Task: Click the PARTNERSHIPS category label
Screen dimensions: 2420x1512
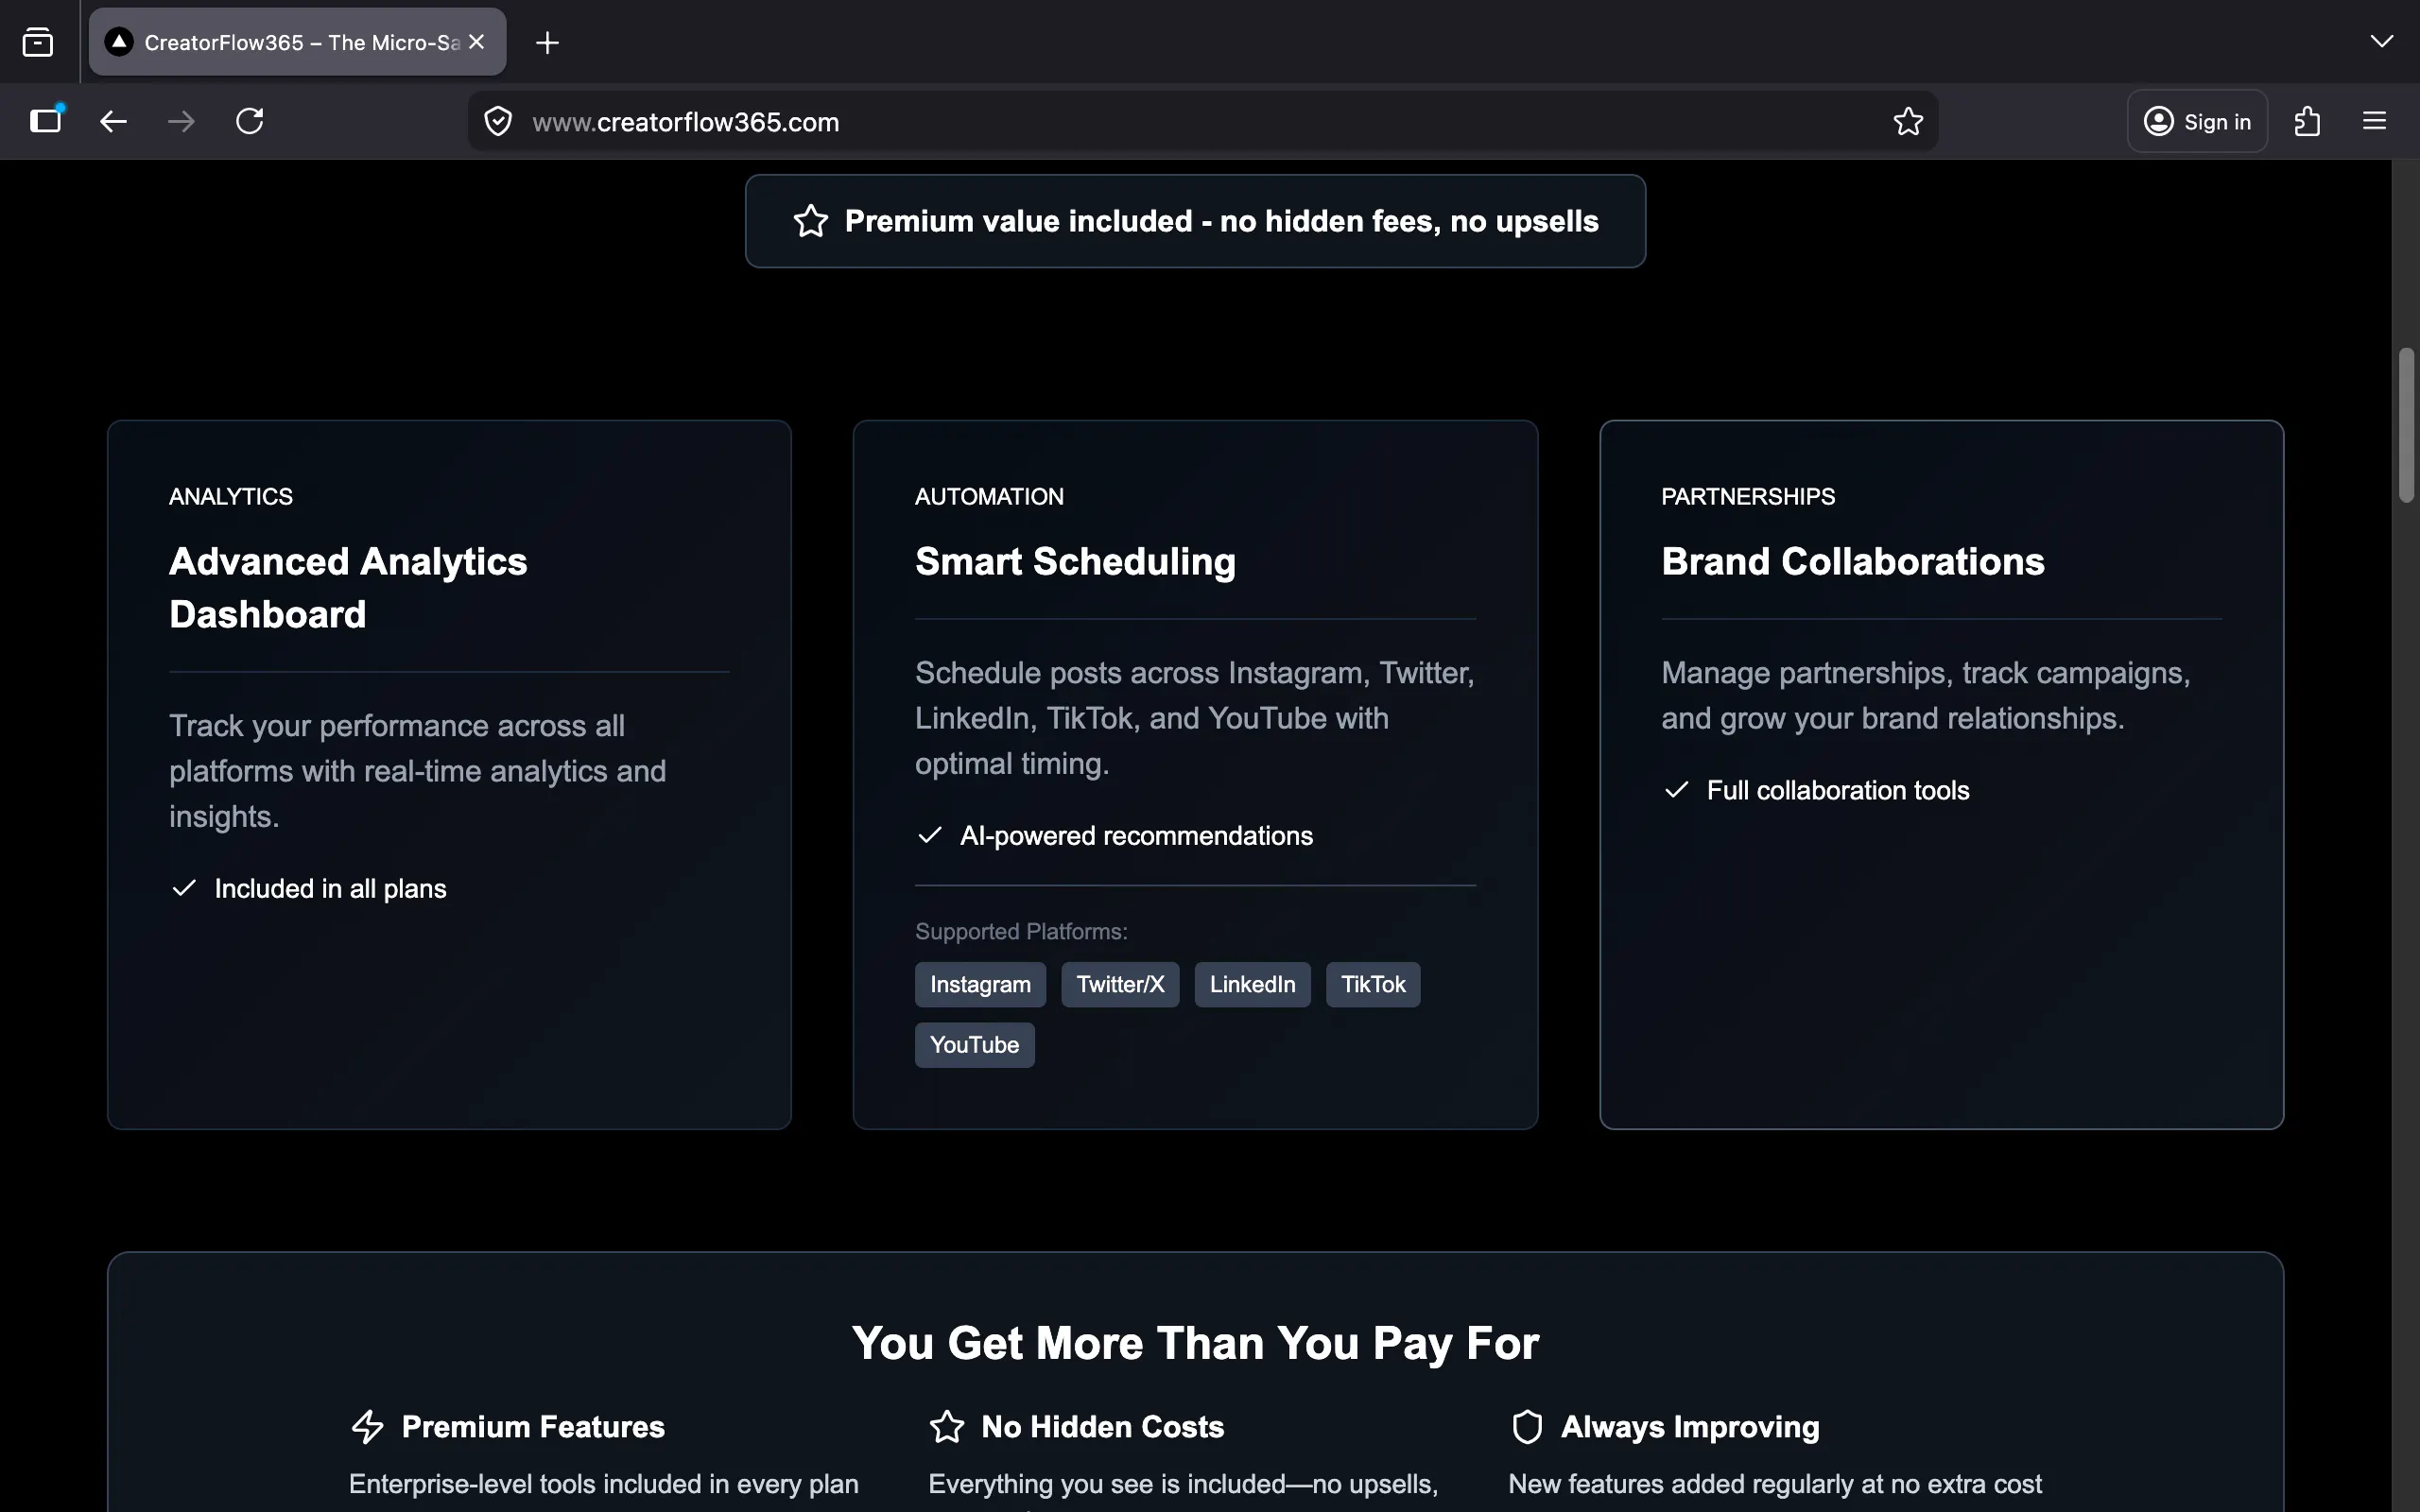Action: [x=1748, y=497]
